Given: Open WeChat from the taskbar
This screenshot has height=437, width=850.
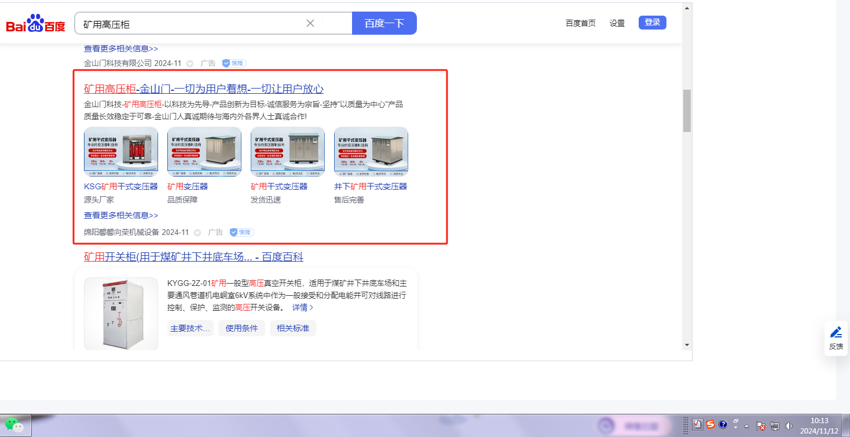Looking at the screenshot, I should [16, 425].
